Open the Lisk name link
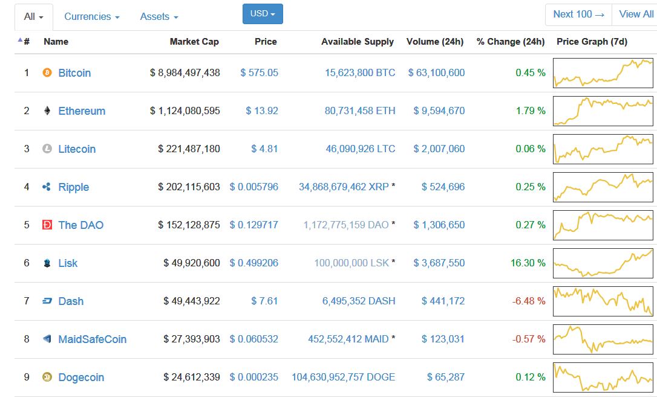This screenshot has width=657, height=398. (68, 263)
